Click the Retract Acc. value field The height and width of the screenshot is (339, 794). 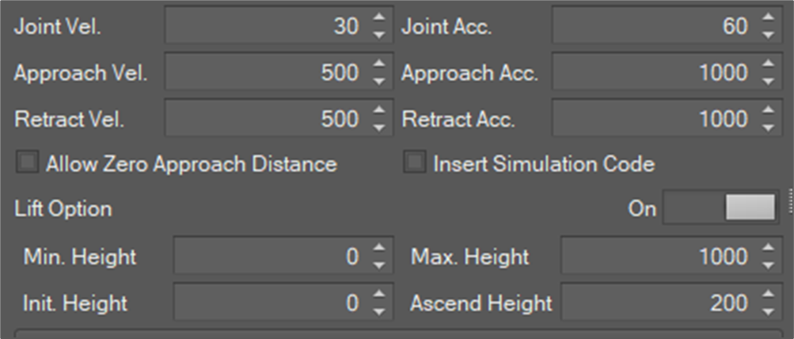[653, 119]
